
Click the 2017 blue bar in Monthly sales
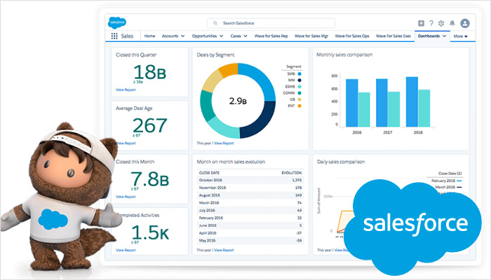pyautogui.click(x=382, y=103)
